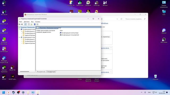This screenshot has width=170, height=95.
Task: Select the Корзина recycle bin icon
Action: pyautogui.click(x=155, y=77)
